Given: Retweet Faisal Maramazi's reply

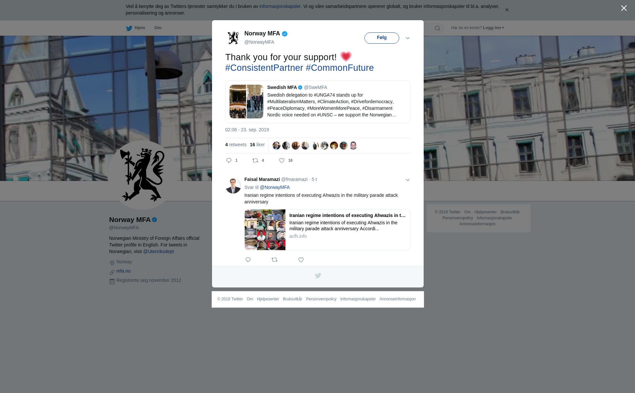Looking at the screenshot, I should coord(275,260).
